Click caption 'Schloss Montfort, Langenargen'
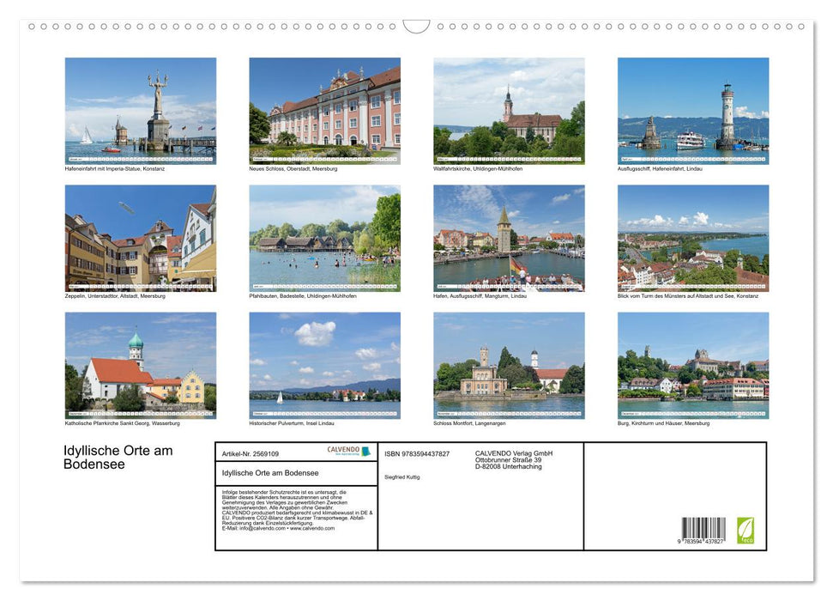Viewport: 833px width, 601px height. click(469, 423)
